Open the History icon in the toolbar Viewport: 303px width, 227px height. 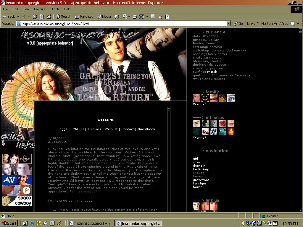[117, 17]
